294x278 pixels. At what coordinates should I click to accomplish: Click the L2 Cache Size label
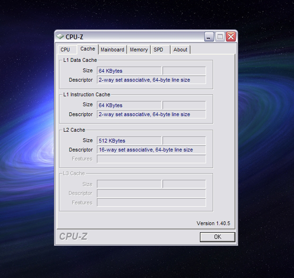(87, 140)
